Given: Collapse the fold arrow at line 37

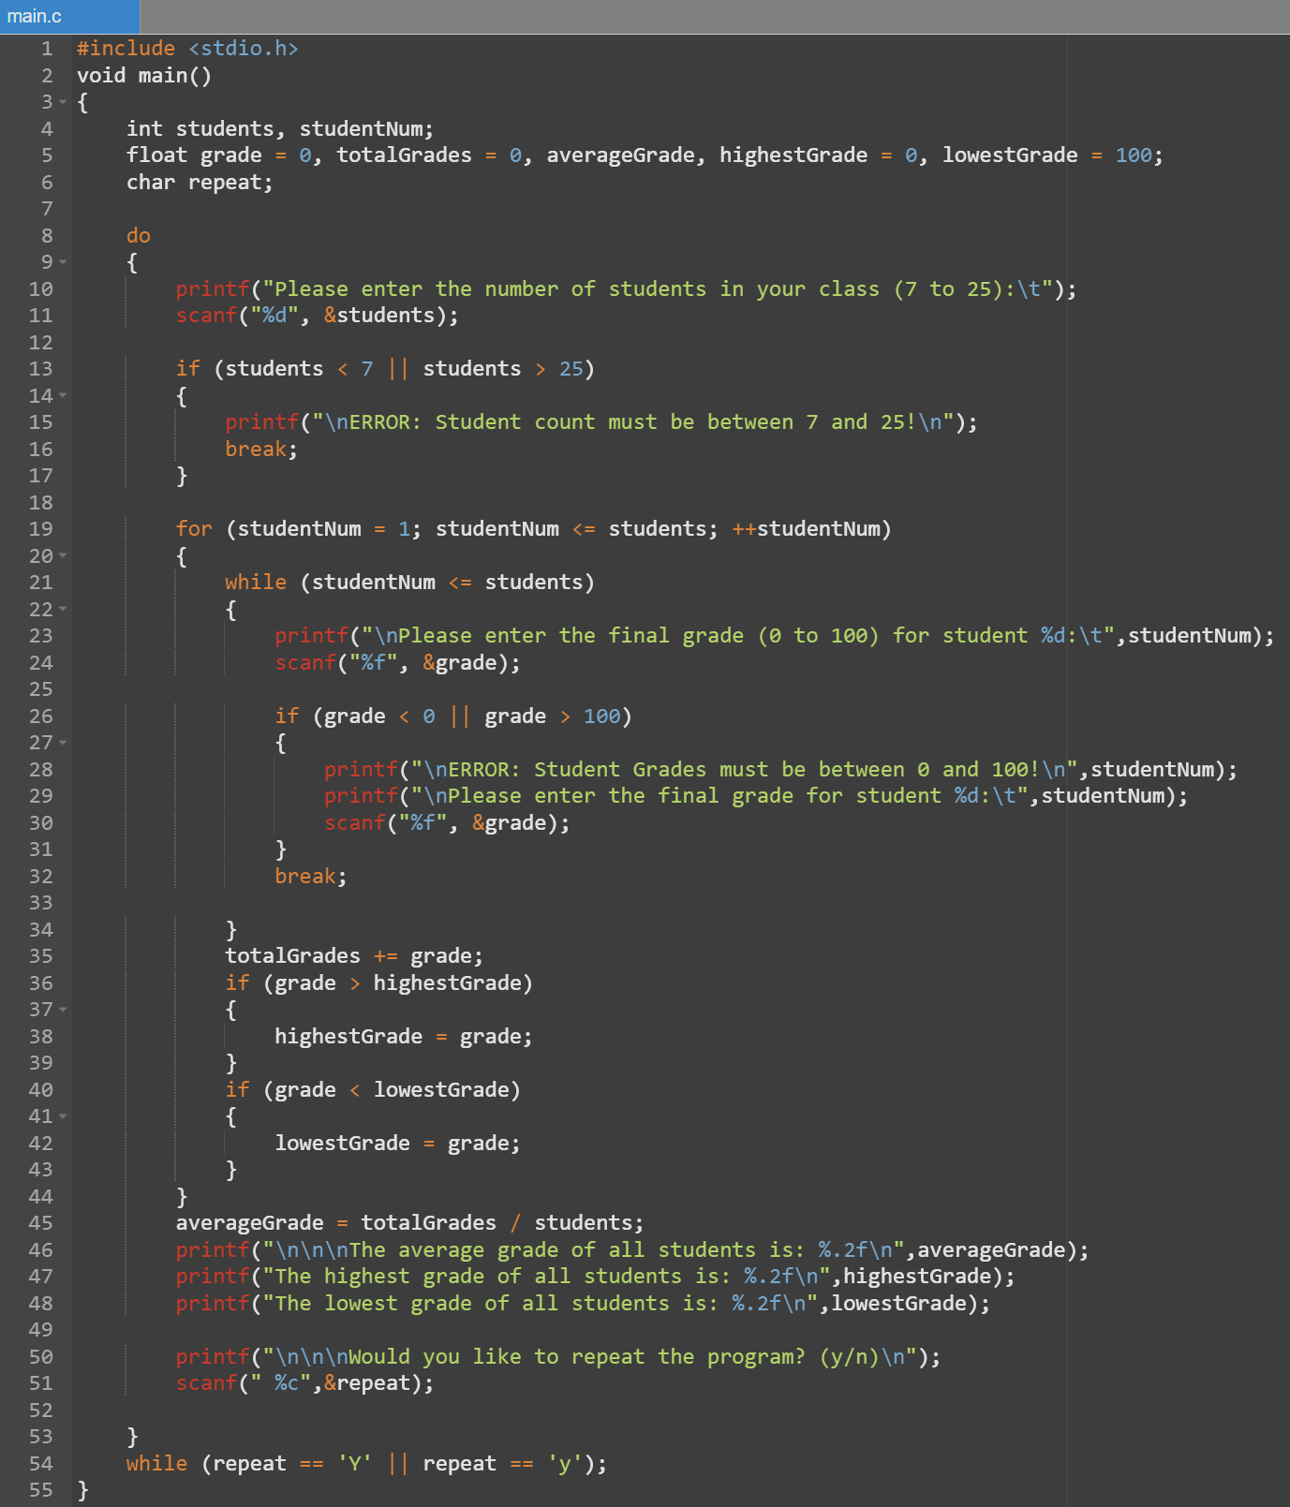Looking at the screenshot, I should 63,1010.
